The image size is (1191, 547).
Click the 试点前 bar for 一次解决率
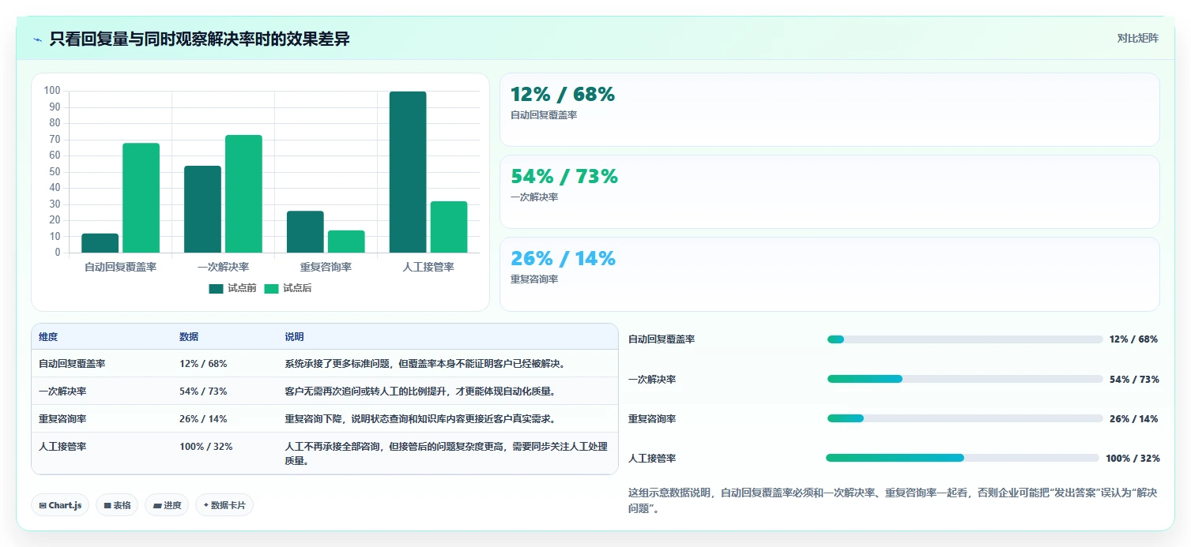point(202,209)
